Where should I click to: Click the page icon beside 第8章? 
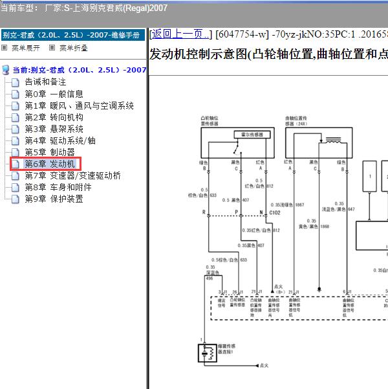15,187
